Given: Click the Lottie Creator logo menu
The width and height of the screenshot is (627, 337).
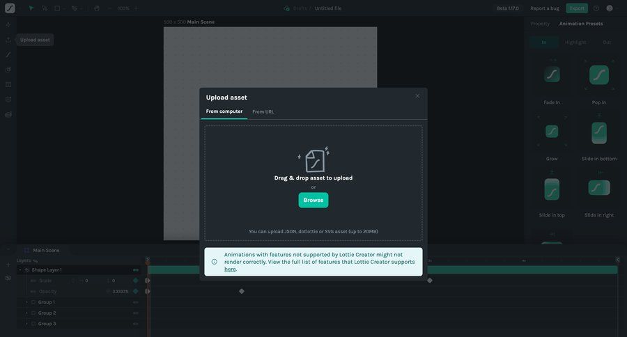Looking at the screenshot, I should click(10, 8).
